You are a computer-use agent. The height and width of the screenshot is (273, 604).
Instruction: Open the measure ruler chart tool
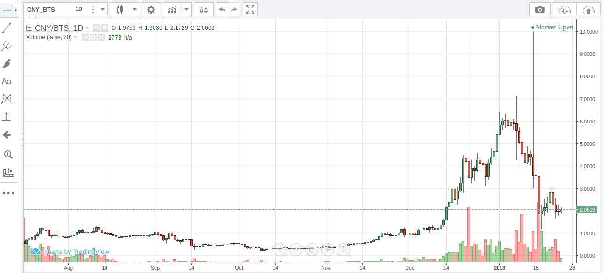click(x=8, y=172)
